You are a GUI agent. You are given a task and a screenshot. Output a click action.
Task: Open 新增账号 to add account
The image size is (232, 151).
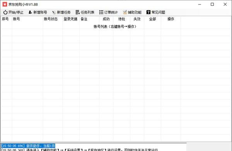pos(38,12)
